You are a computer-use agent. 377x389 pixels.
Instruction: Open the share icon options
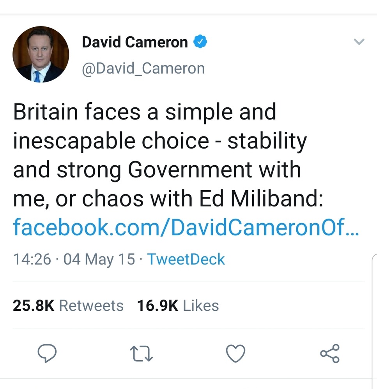pyautogui.click(x=330, y=354)
